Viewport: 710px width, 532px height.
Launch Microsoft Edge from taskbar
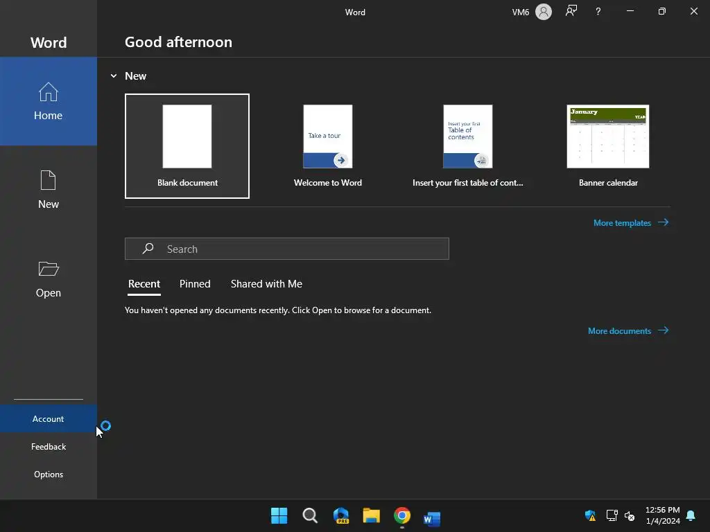341,515
